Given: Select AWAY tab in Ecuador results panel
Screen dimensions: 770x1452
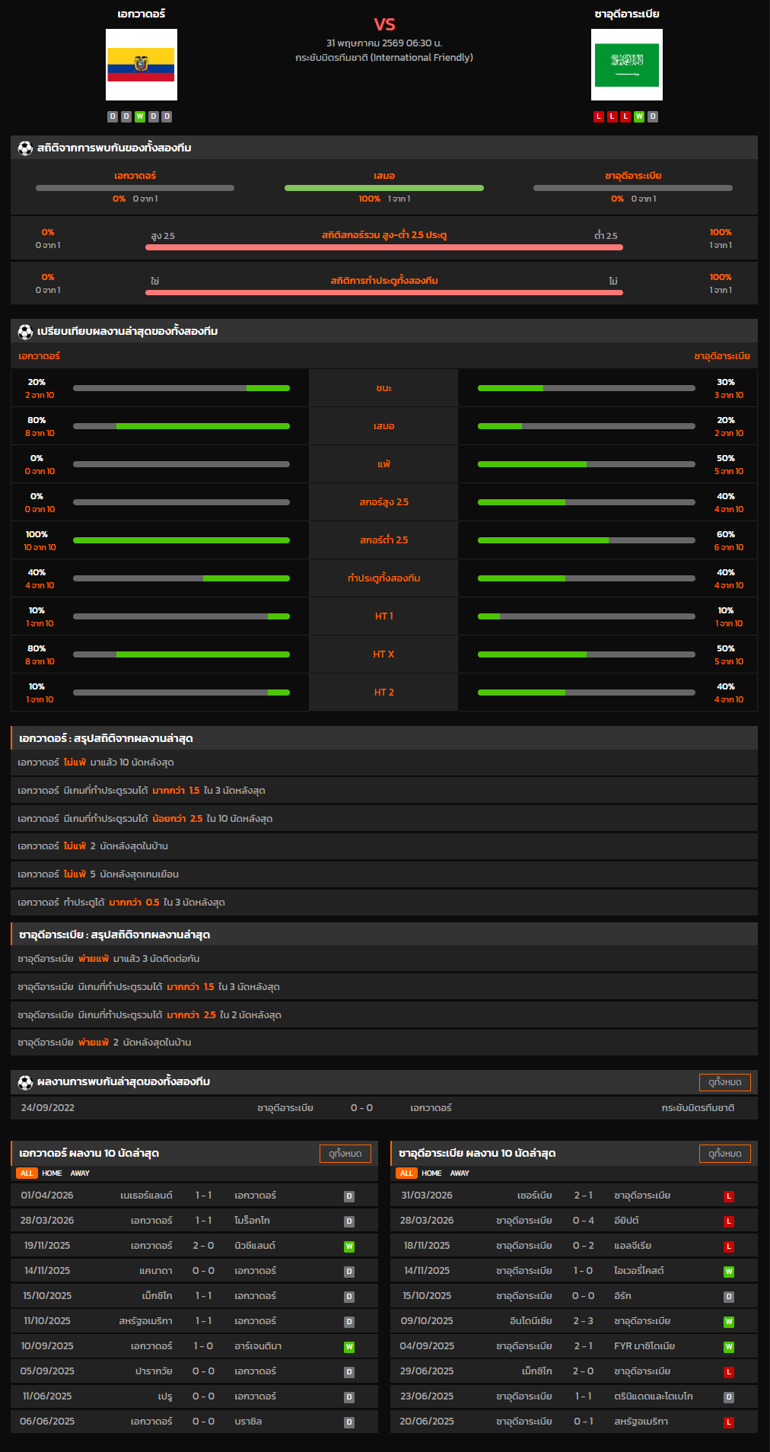Looking at the screenshot, I should coord(80,1173).
